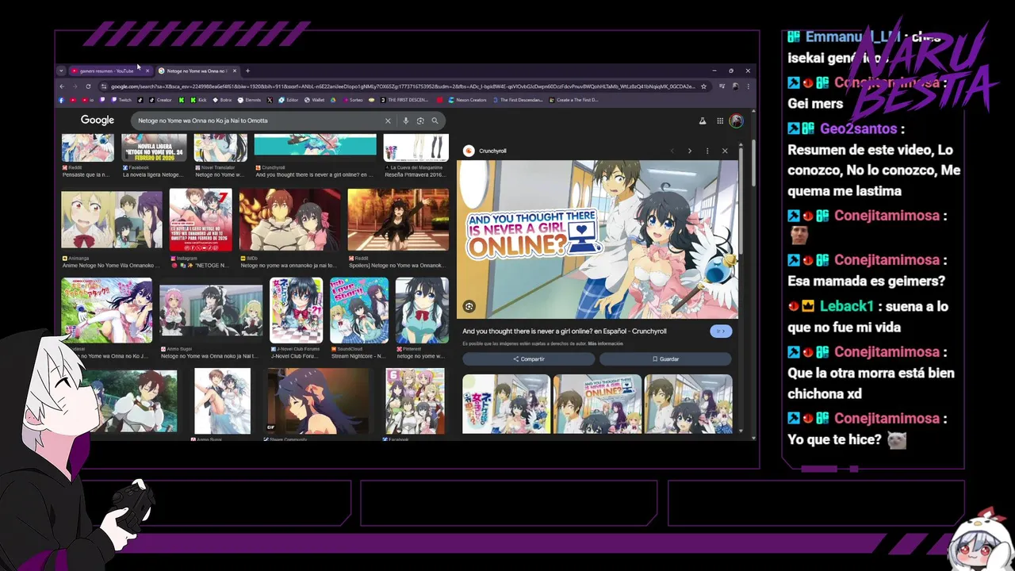Submit search with the magnifier icon
The image size is (1015, 571).
coord(435,121)
